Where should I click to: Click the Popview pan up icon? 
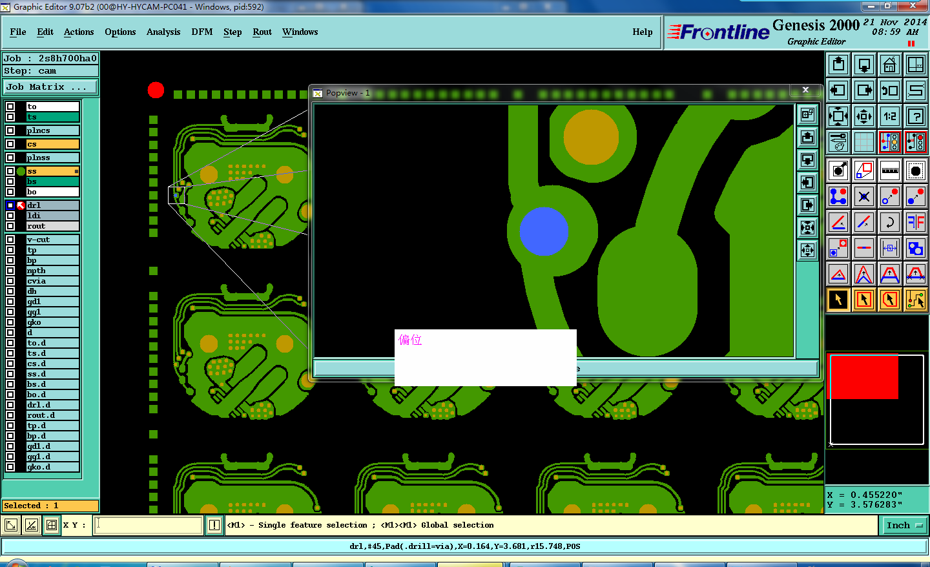pyautogui.click(x=808, y=138)
